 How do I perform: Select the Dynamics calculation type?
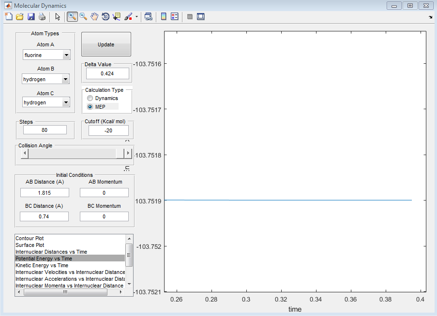coord(90,98)
